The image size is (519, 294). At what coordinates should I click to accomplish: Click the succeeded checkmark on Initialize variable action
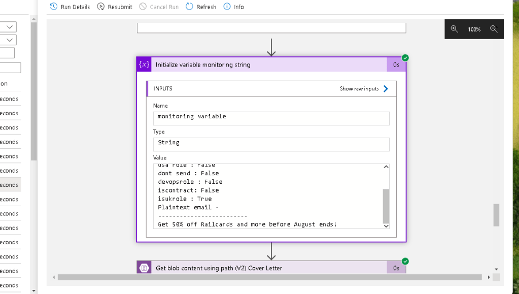[405, 58]
